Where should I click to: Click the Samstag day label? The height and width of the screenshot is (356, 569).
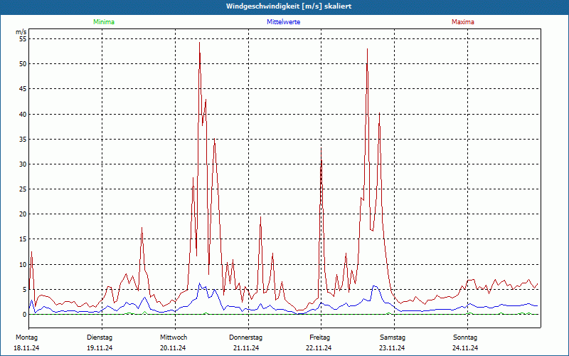pyautogui.click(x=393, y=337)
